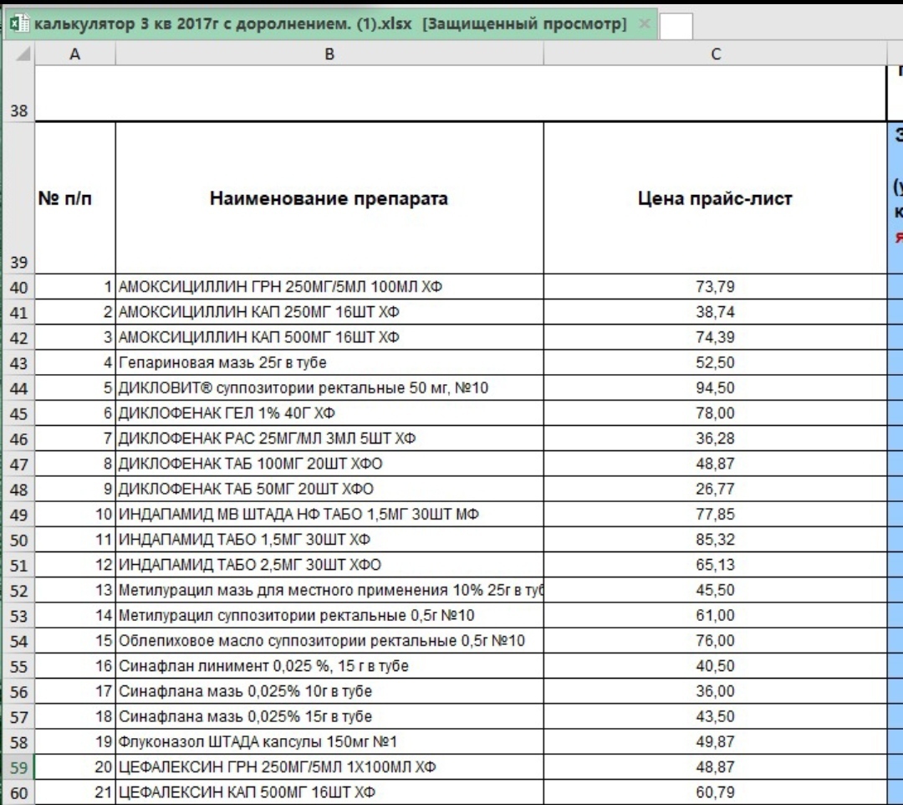Viewport: 903px width, 805px height.
Task: Click the 'Цена прайс-лист' header cell
Action: tap(715, 197)
